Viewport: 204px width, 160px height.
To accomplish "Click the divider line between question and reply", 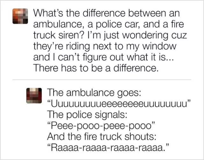I will tap(102, 79).
